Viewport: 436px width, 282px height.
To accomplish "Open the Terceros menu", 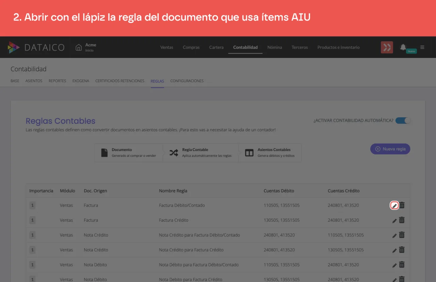I will click(300, 47).
